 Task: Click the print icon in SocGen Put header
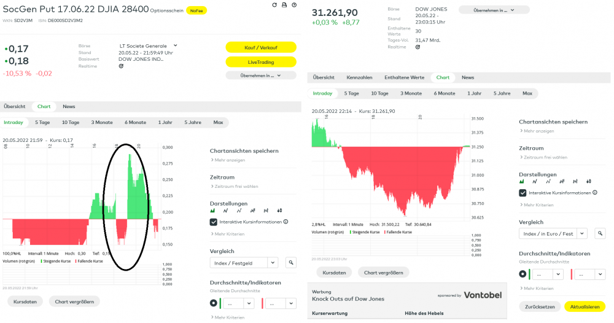pos(284,5)
